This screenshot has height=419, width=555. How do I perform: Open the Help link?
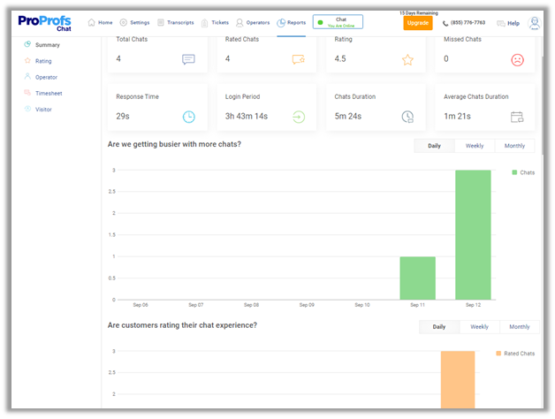508,23
